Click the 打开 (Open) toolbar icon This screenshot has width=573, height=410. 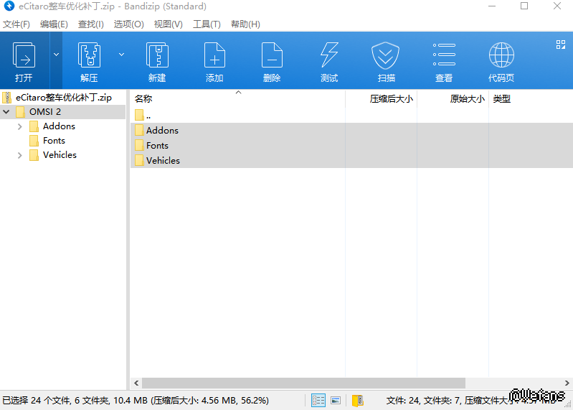coord(24,60)
